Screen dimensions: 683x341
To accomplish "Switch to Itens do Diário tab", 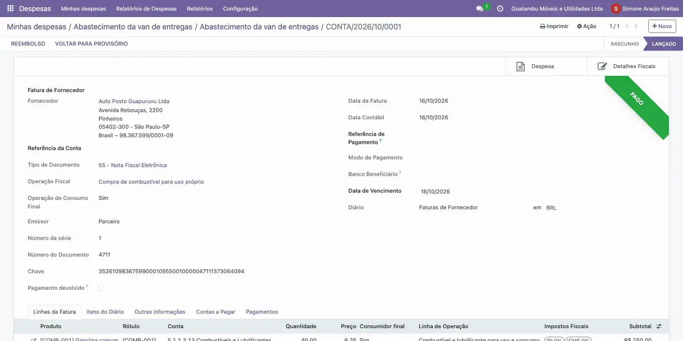I will 105,312.
